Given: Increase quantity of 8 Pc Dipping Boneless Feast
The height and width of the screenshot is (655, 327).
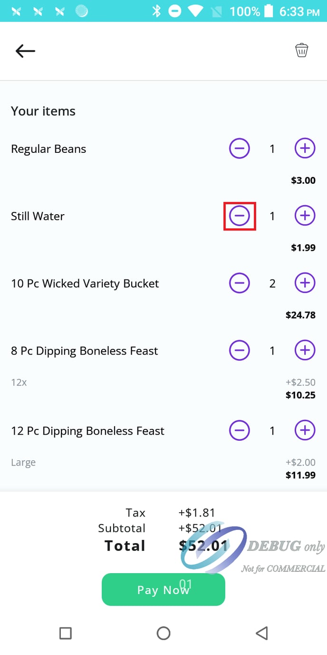Looking at the screenshot, I should (305, 350).
